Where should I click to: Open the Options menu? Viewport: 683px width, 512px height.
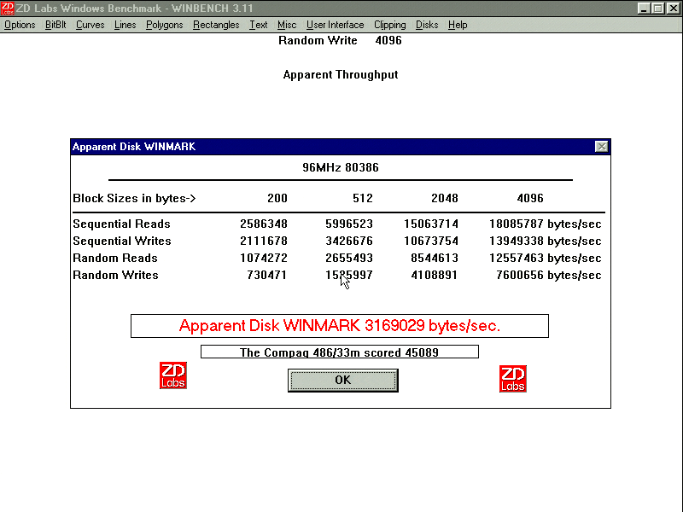[x=20, y=25]
